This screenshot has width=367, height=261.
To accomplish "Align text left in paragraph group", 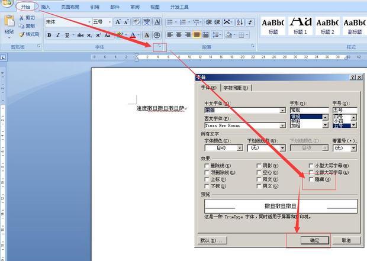I will 170,35.
